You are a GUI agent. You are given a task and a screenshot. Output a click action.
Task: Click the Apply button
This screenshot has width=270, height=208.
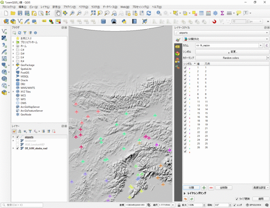(x=261, y=199)
